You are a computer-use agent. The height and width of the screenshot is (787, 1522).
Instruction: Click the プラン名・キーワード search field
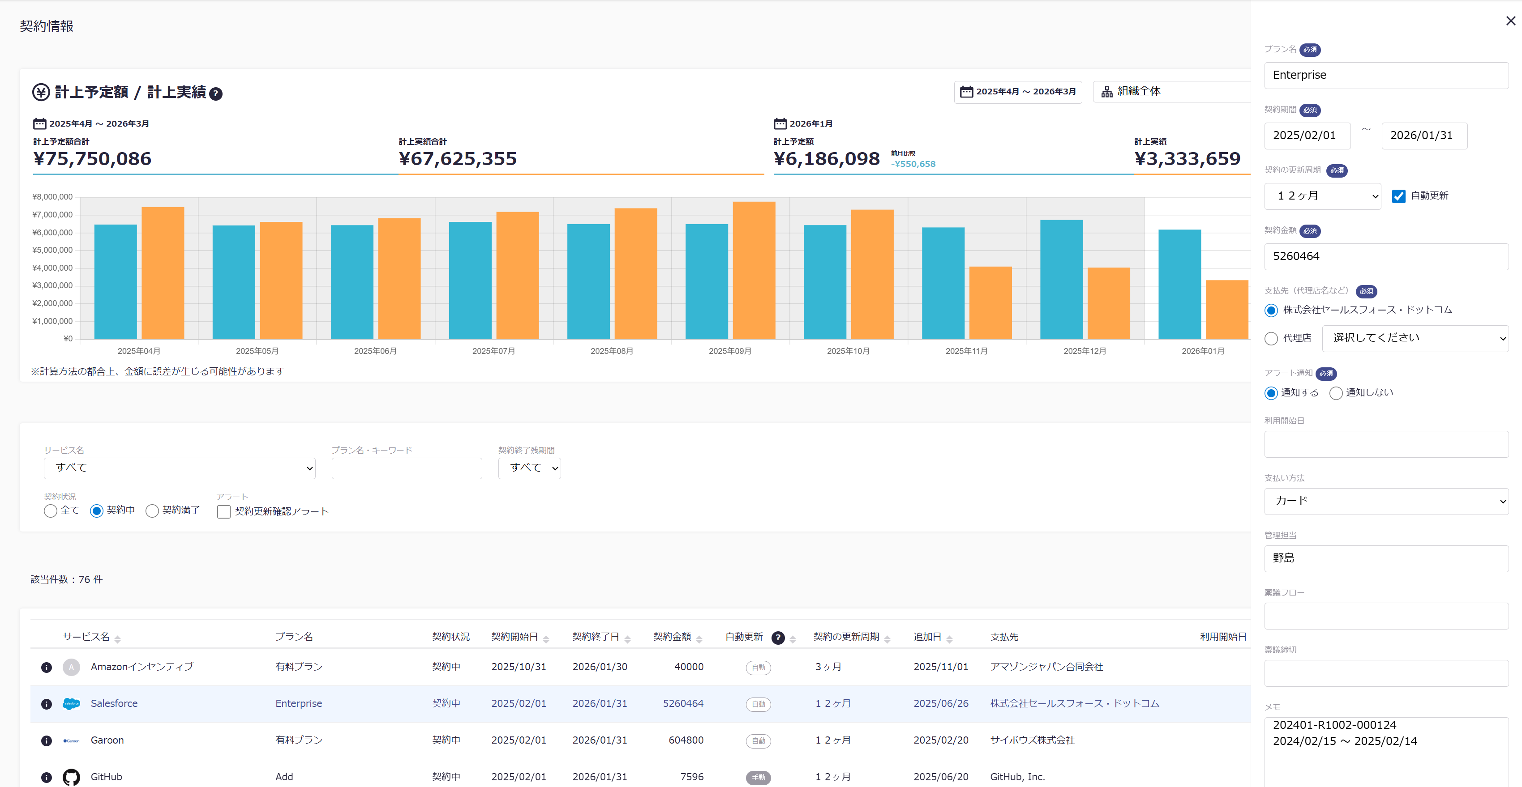click(x=407, y=468)
